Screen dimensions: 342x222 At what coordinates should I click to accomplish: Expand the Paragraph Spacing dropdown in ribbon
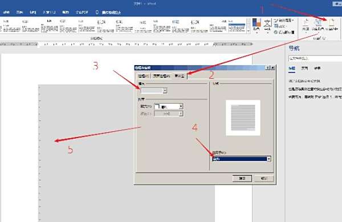tap(284, 21)
